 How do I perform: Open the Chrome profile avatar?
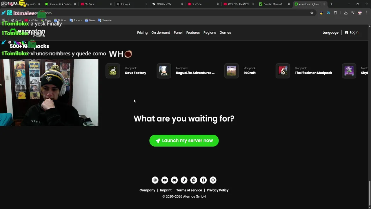click(360, 13)
